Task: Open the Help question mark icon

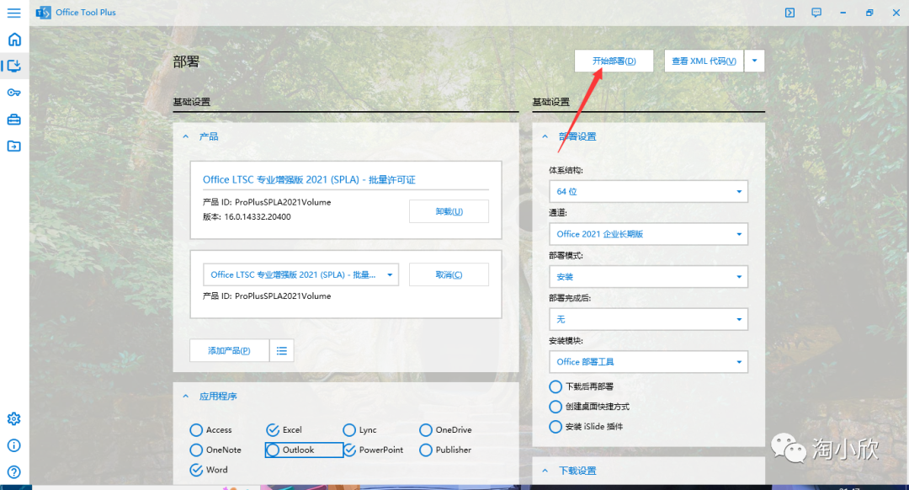Action: (x=14, y=472)
